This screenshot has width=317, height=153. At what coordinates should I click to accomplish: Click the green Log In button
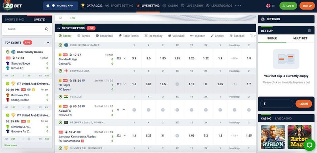click(x=288, y=6)
